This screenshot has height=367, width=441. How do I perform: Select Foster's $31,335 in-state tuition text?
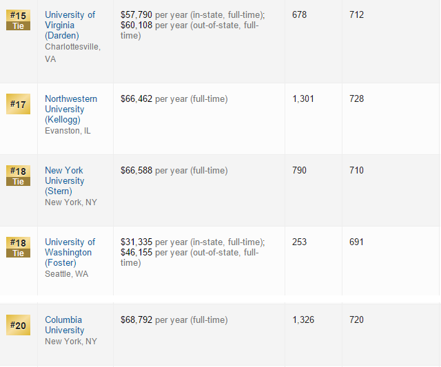pos(136,242)
